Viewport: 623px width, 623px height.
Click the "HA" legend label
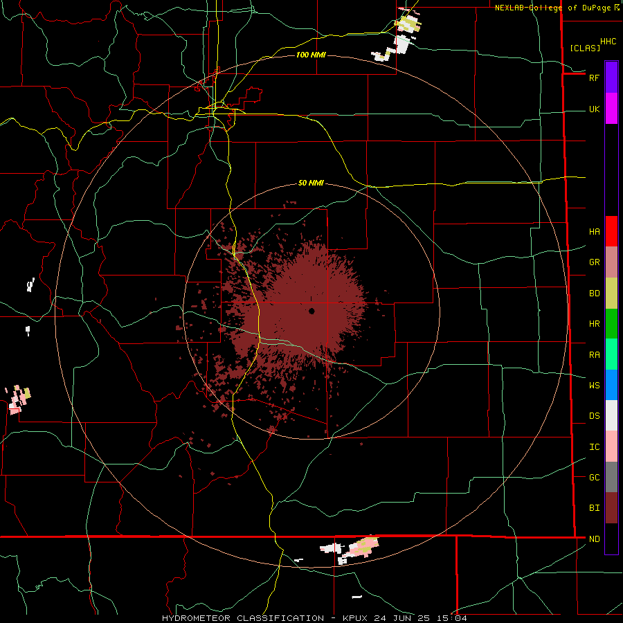click(x=594, y=232)
